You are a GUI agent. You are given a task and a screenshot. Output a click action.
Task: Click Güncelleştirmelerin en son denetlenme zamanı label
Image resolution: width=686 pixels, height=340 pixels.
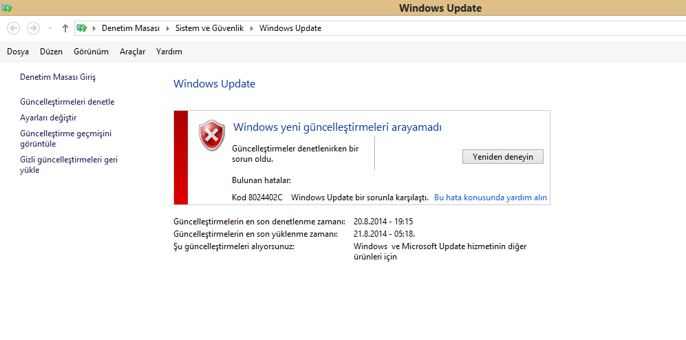260,222
